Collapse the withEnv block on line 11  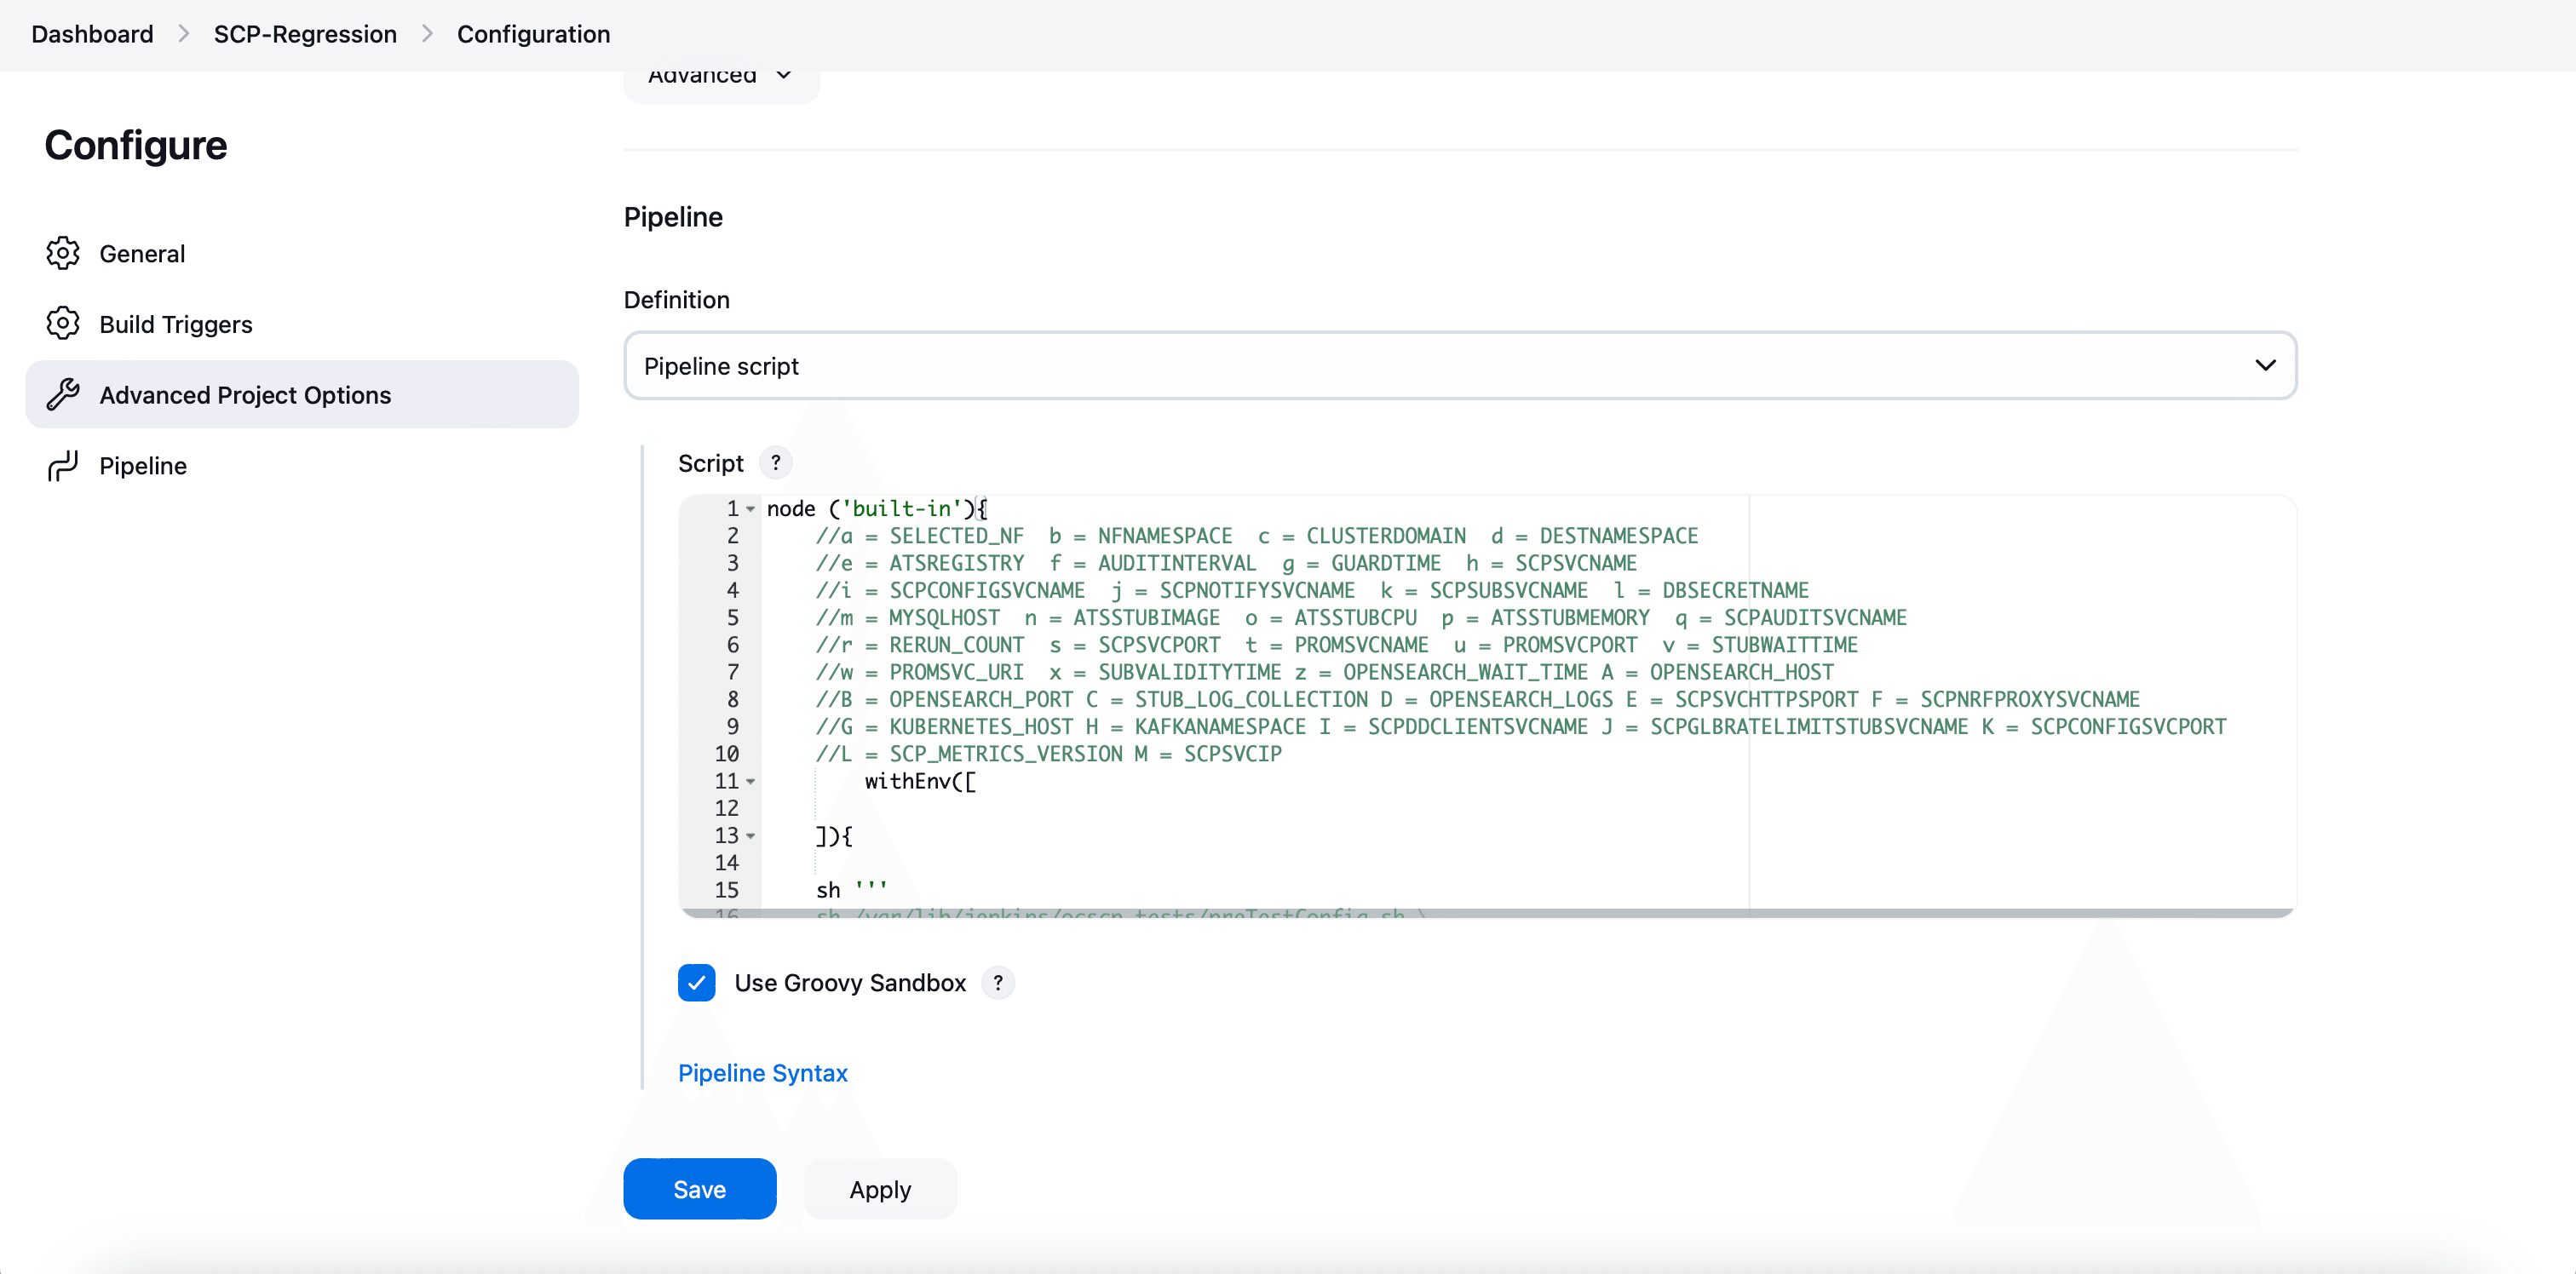coord(752,783)
